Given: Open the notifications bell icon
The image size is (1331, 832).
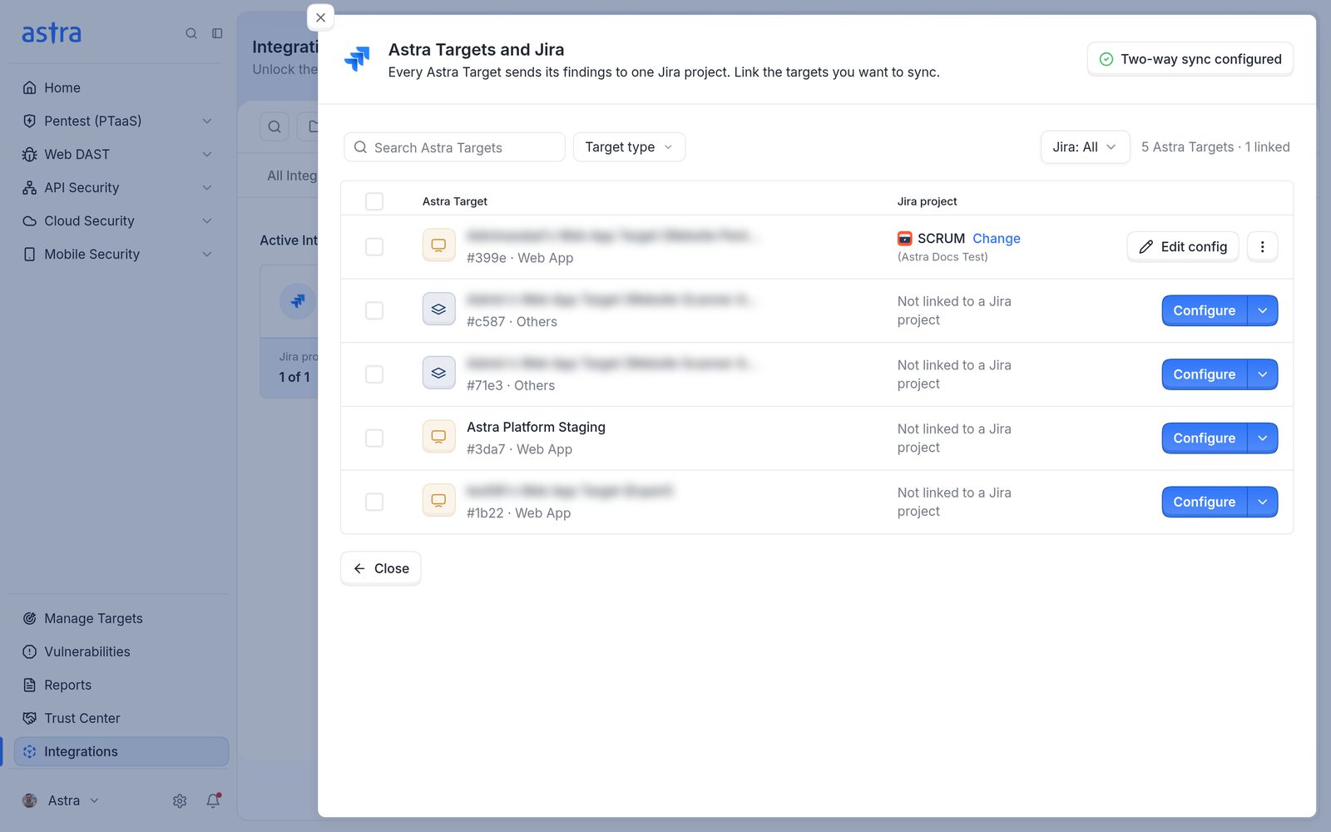Looking at the screenshot, I should click(214, 800).
